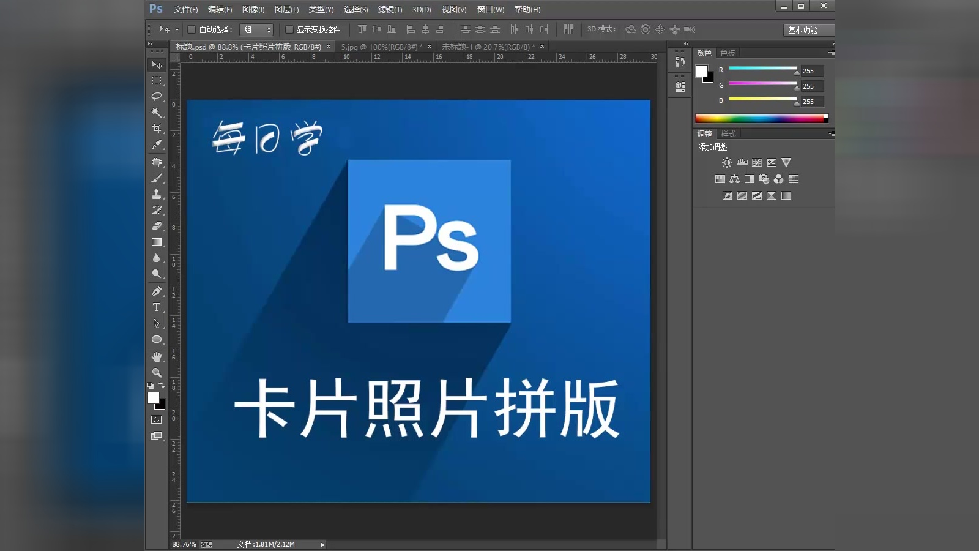Select the History Brush tool
979x551 pixels.
(157, 210)
